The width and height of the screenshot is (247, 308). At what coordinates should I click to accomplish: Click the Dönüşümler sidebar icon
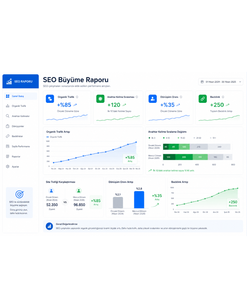7,126
